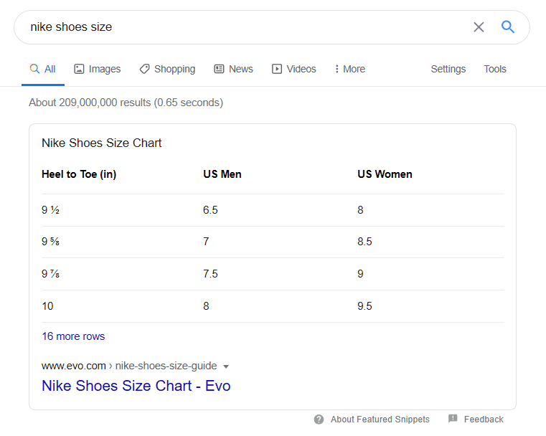Click the feedback flag icon

pyautogui.click(x=453, y=419)
